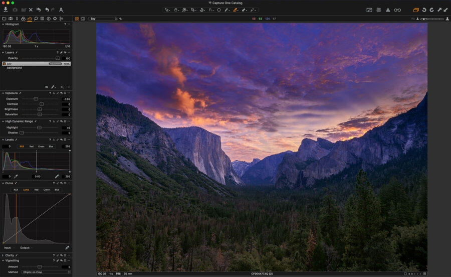Click the Capture camera icon in the toolbar
This screenshot has width=451, height=277.
[15, 10]
